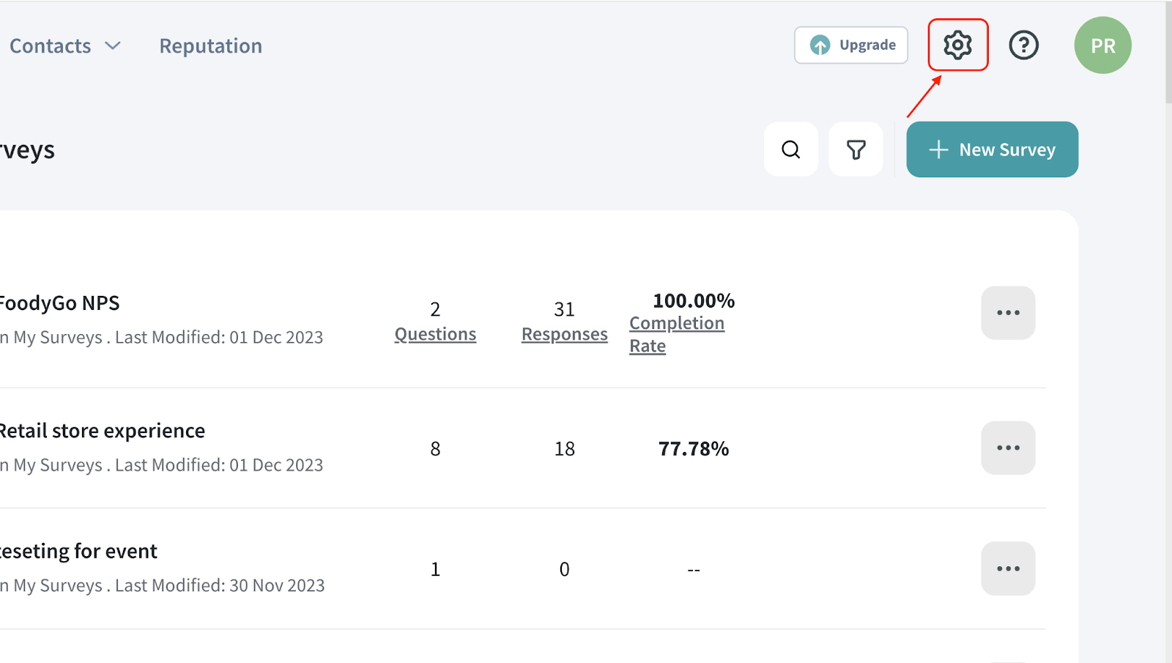Viewport: 1172px width, 663px height.
Task: Open three-dot menu for Retail store experience
Action: click(x=1008, y=448)
